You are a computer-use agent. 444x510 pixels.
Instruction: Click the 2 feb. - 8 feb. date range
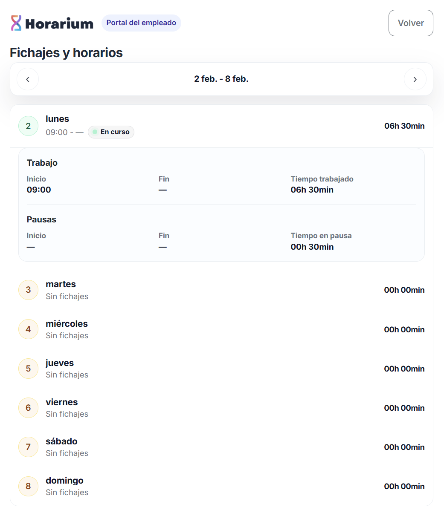[x=221, y=79]
